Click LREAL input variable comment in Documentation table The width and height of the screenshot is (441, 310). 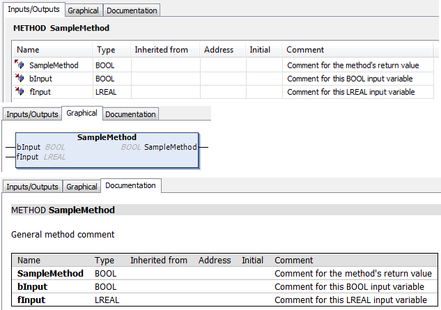(x=350, y=300)
